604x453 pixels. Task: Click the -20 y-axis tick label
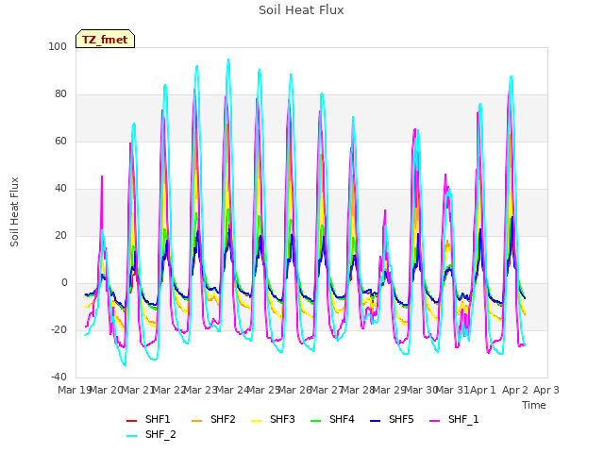click(59, 329)
